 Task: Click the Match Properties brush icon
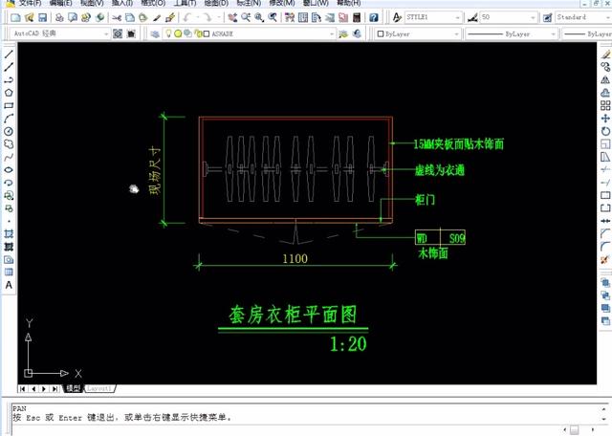point(170,17)
